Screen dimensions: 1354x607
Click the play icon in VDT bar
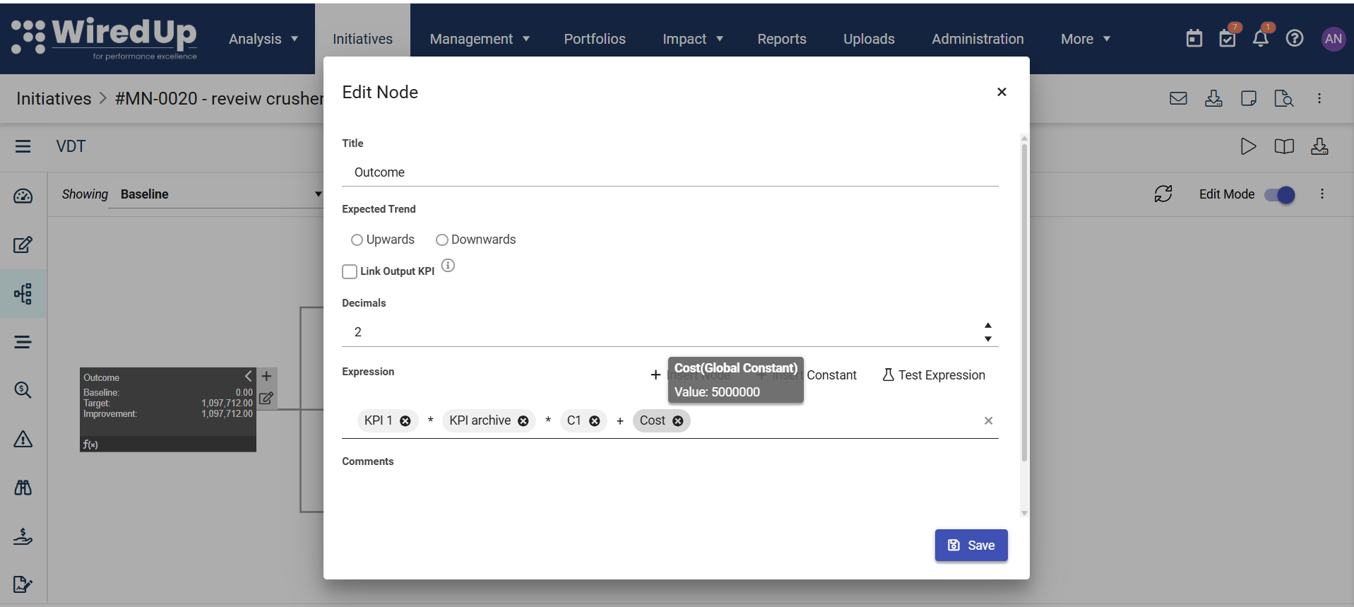click(x=1249, y=146)
